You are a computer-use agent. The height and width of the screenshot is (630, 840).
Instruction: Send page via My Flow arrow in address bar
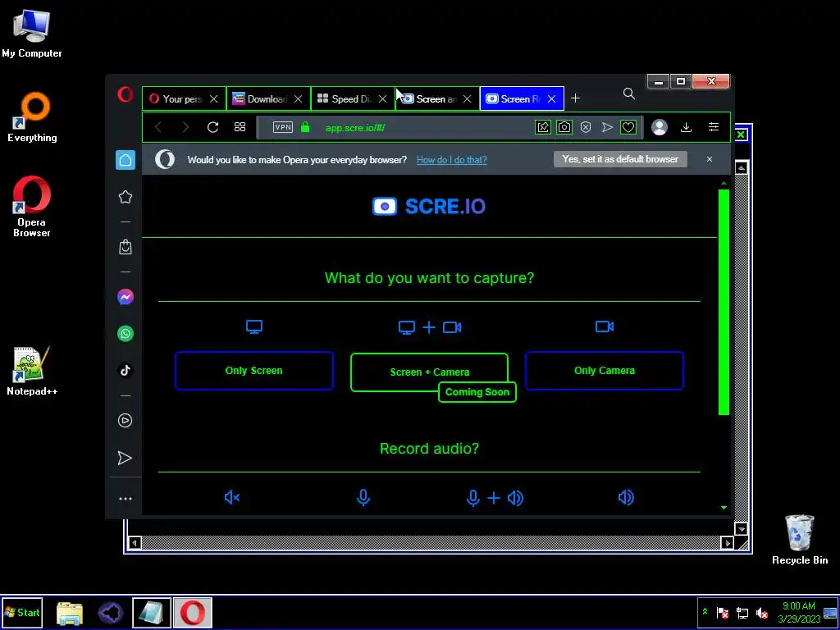pyautogui.click(x=607, y=127)
